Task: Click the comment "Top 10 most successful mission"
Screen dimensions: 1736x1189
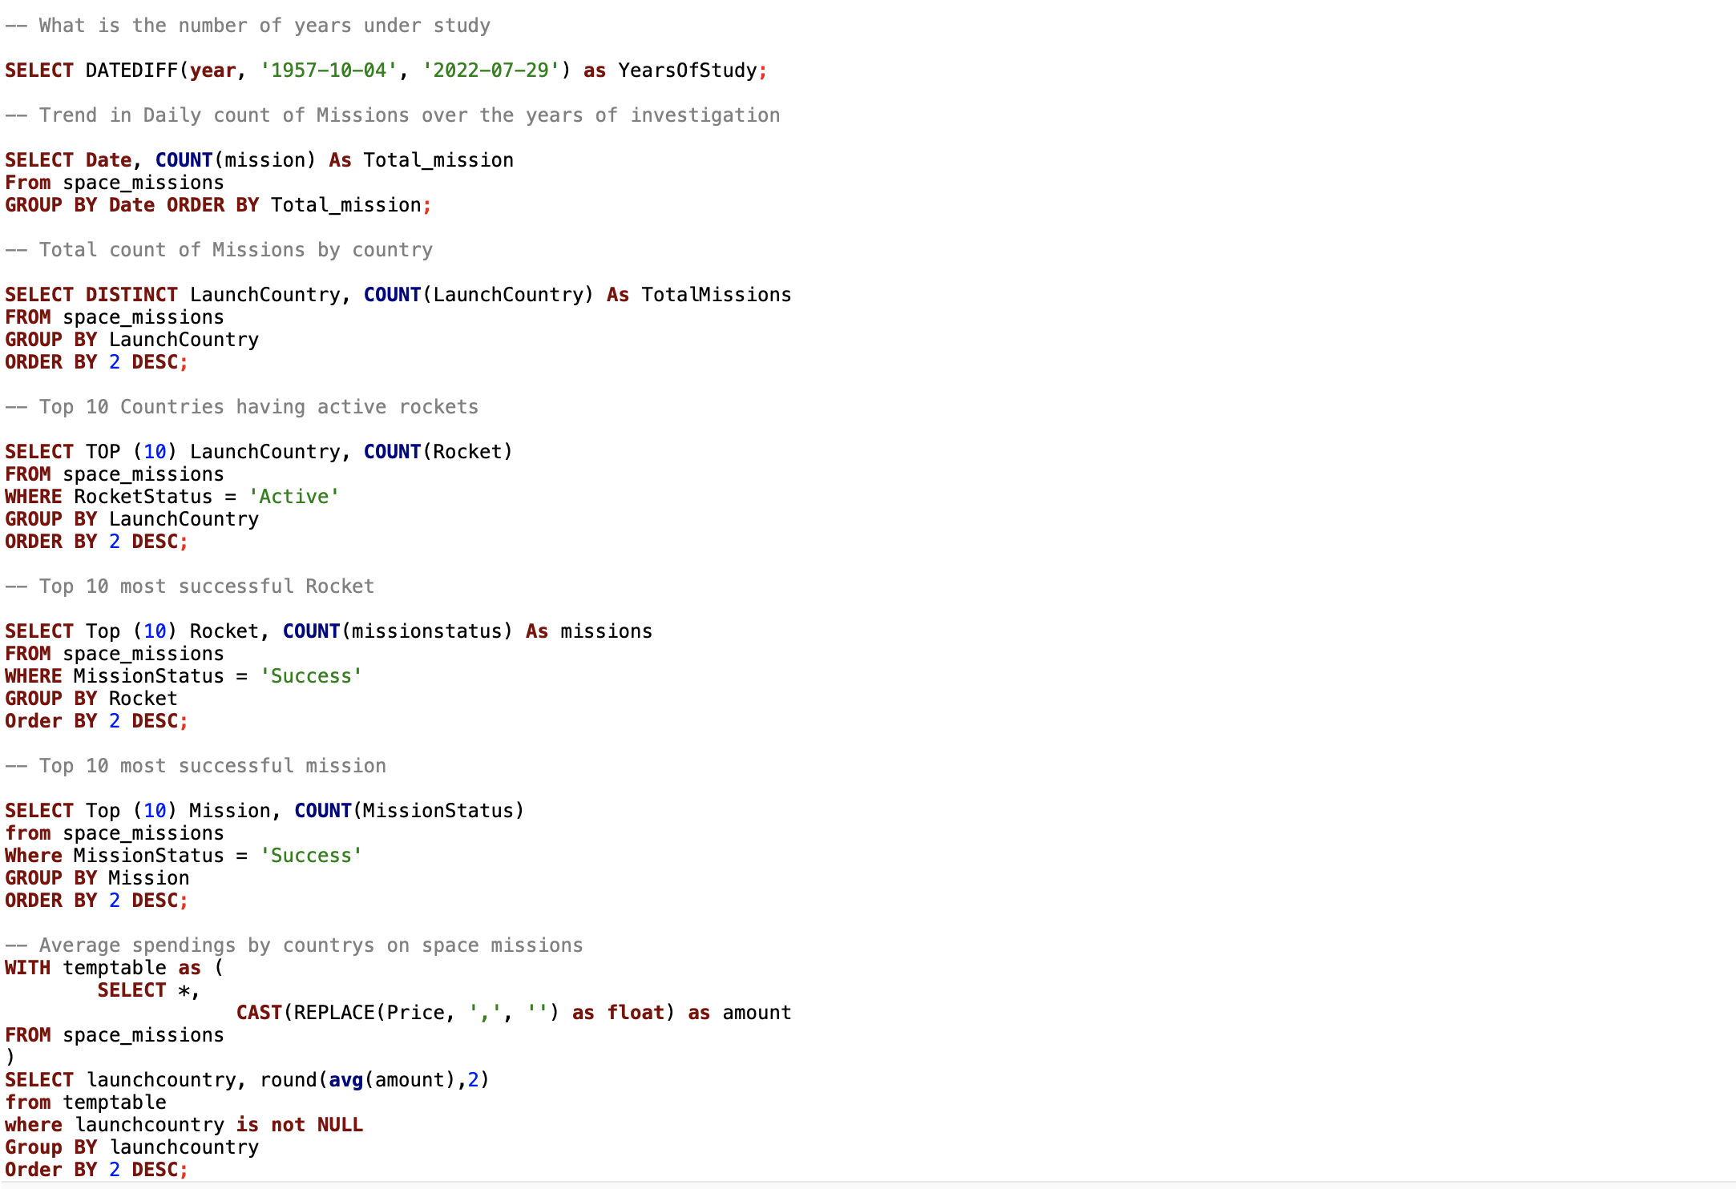Action: (196, 766)
